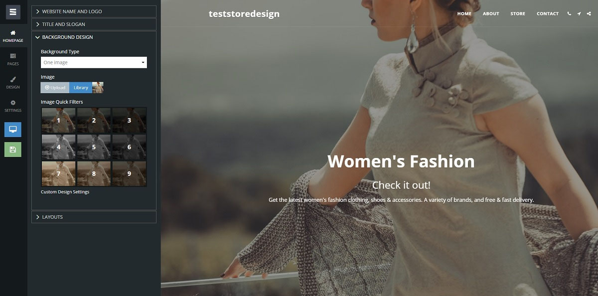Click the Women's Fashion heading
The height and width of the screenshot is (296, 598).
(x=401, y=161)
